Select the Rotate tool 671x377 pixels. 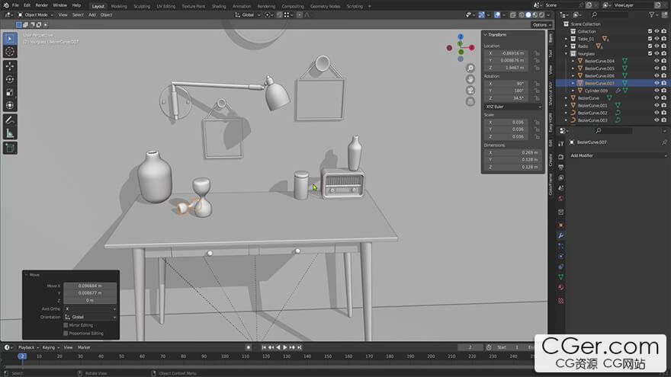[x=10, y=79]
